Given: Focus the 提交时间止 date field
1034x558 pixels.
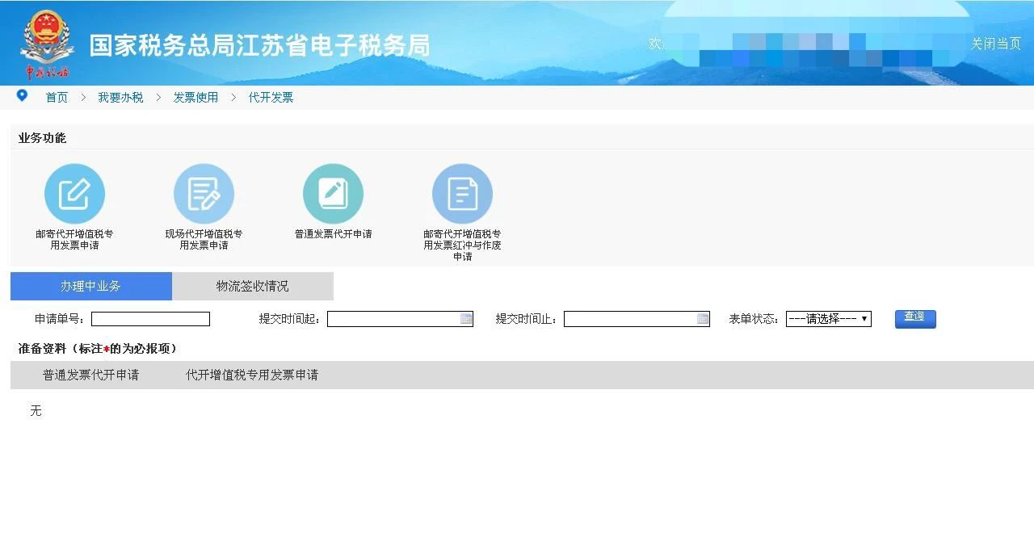Looking at the screenshot, I should pos(637,319).
